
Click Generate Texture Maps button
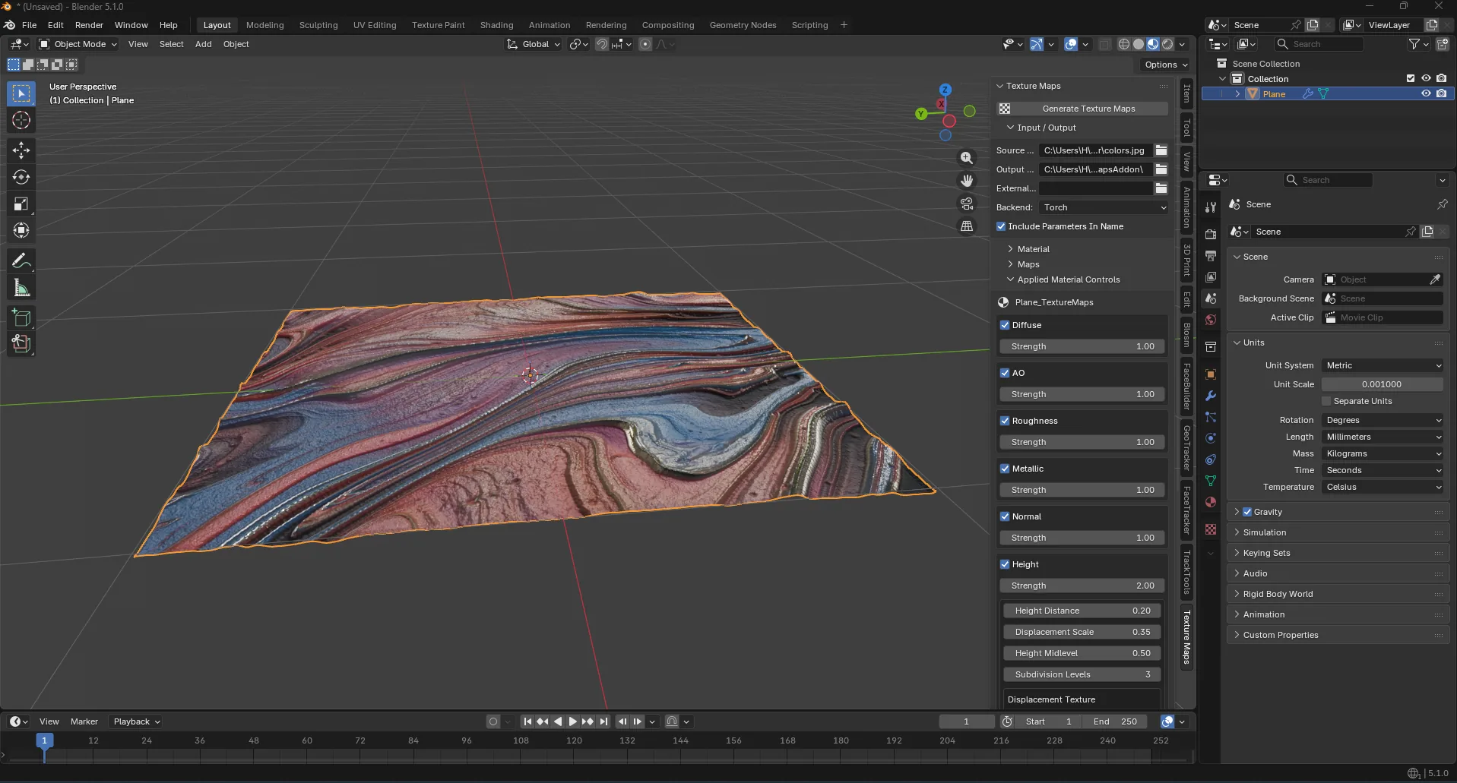[1082, 109]
